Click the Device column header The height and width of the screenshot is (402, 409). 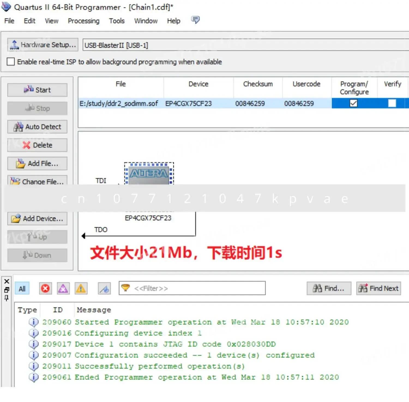[199, 87]
